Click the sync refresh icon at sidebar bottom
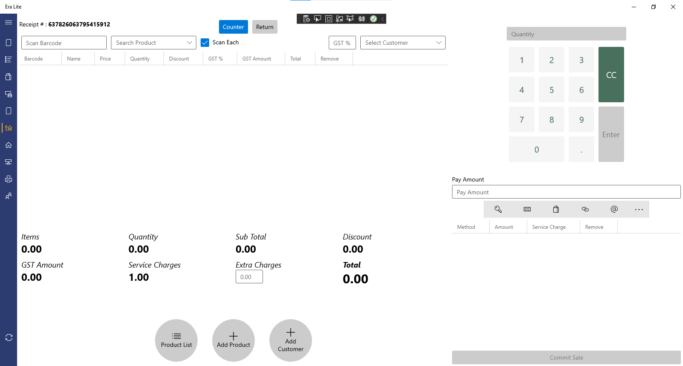The width and height of the screenshot is (683, 366). pos(9,337)
